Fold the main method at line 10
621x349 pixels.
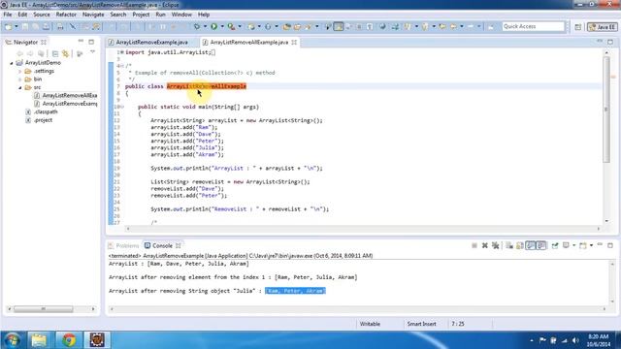tap(122, 107)
